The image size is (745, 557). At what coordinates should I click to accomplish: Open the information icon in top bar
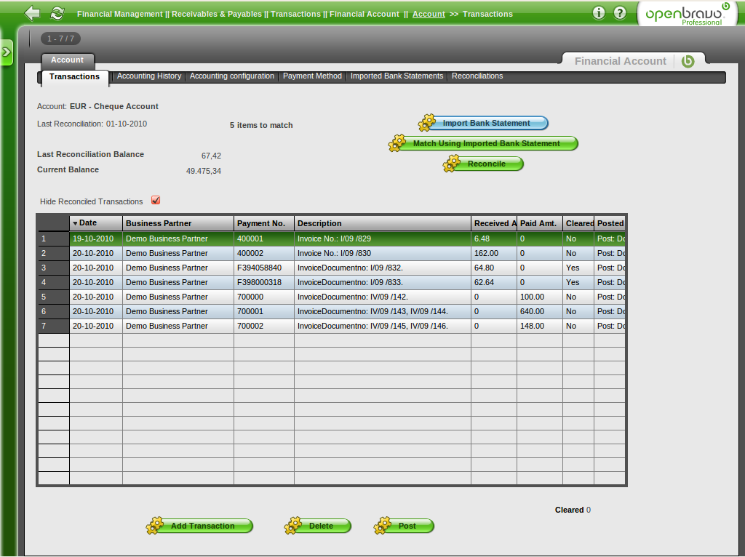point(599,13)
